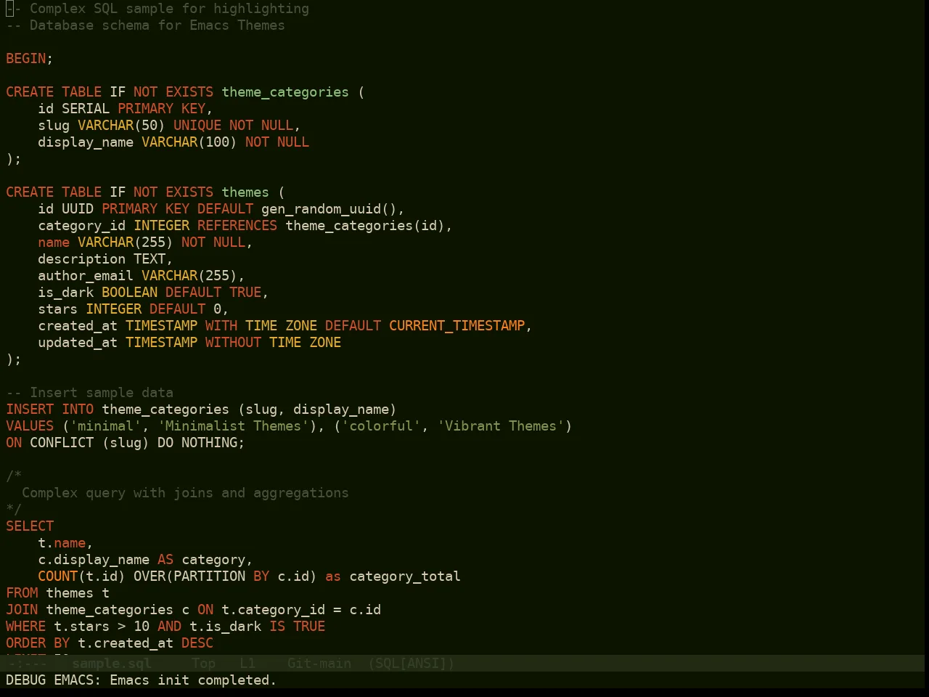Click the table name 'themes' in CREATE TABLE
Viewport: 929px width, 697px height.
[x=245, y=192]
